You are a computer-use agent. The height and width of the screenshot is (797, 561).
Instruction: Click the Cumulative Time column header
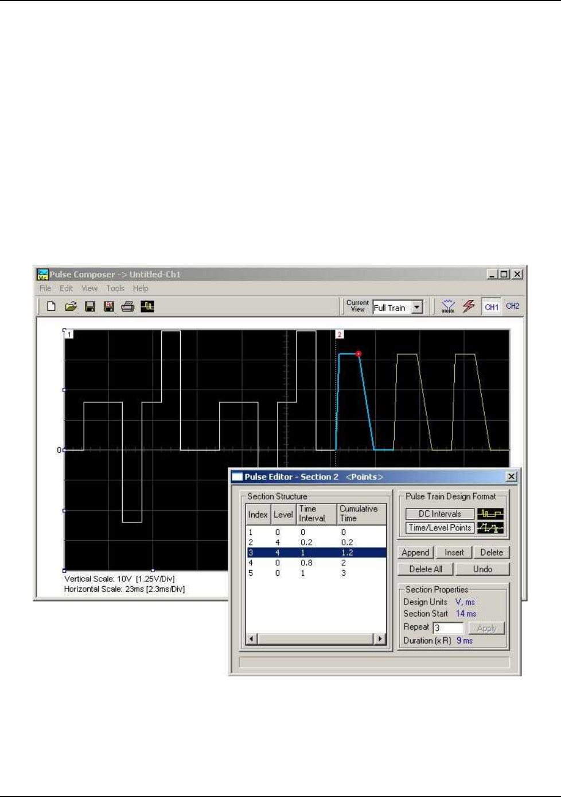click(x=361, y=514)
